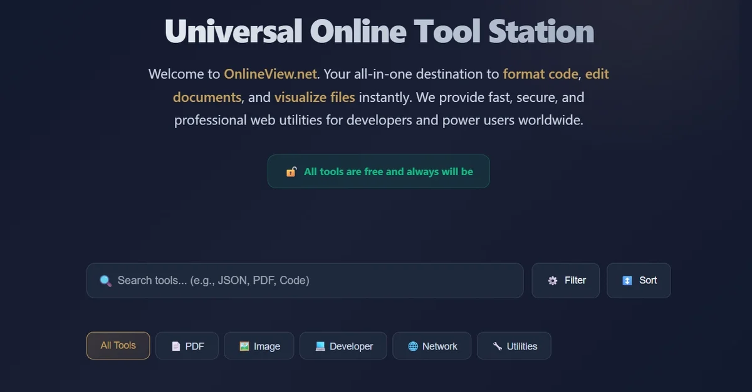This screenshot has width=752, height=392.
Task: Click the document icon on the PDF chip
Action: tap(175, 345)
